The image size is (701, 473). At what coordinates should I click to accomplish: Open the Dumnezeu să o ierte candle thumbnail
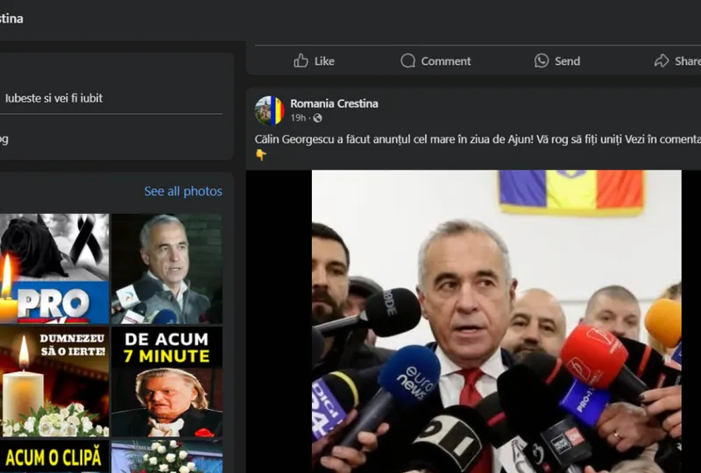click(x=54, y=382)
